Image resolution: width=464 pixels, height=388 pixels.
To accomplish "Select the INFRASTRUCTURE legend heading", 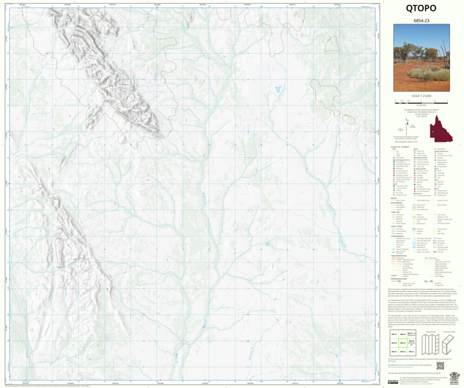I will [x=399, y=279].
